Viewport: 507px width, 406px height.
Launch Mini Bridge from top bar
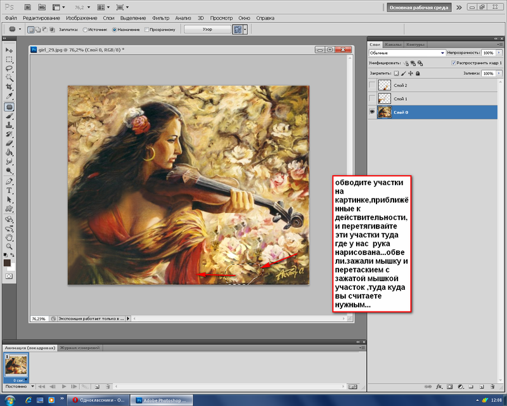coord(42,7)
